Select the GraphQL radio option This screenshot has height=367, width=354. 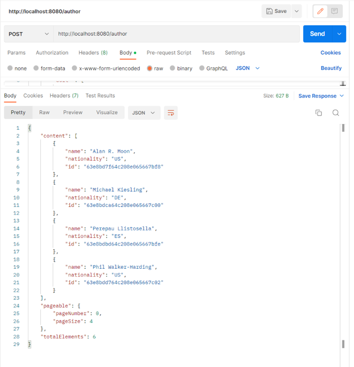click(x=202, y=69)
